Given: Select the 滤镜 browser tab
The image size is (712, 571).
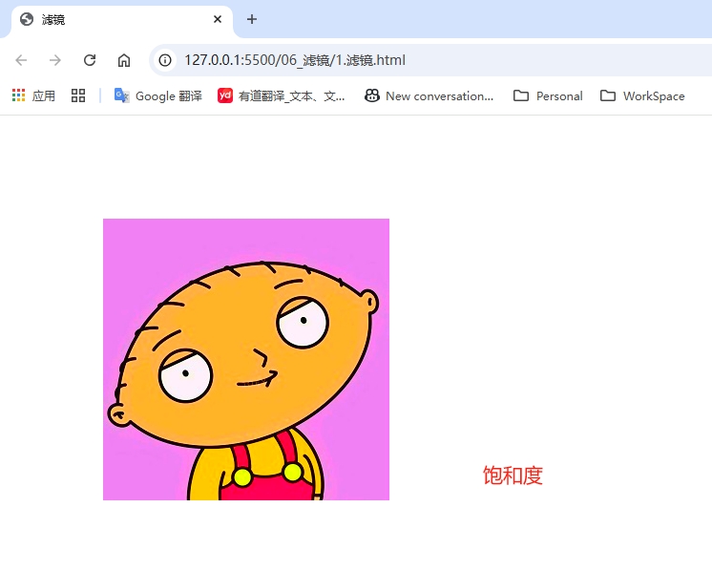Looking at the screenshot, I should [122, 20].
